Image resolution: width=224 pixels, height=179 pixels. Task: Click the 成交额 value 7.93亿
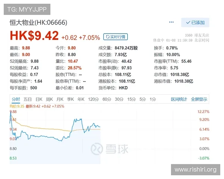tap(121, 54)
